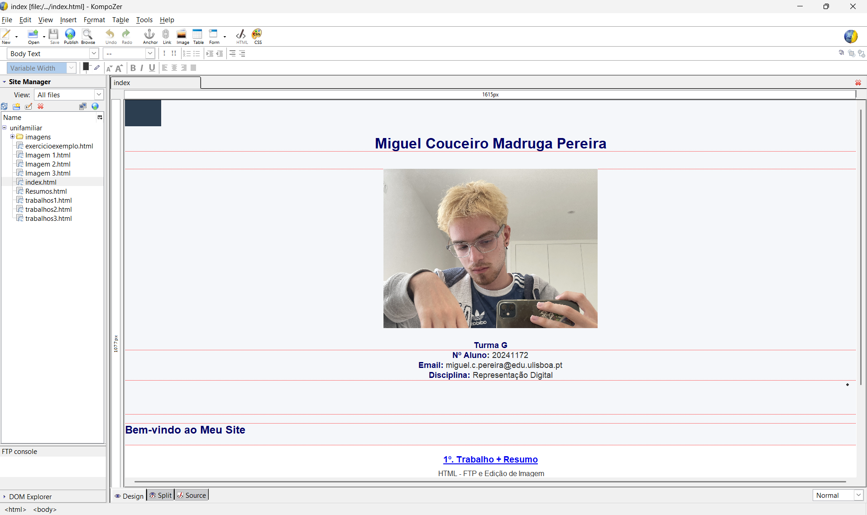867x515 pixels.
Task: Click the Image insert icon
Action: [x=182, y=35]
